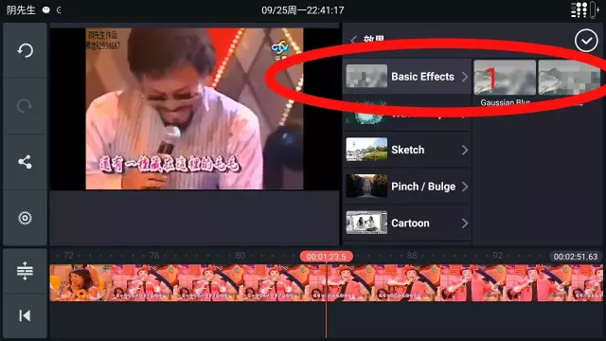606x341 pixels.
Task: Tap the Cartoon category preview thumbnail
Action: click(366, 223)
